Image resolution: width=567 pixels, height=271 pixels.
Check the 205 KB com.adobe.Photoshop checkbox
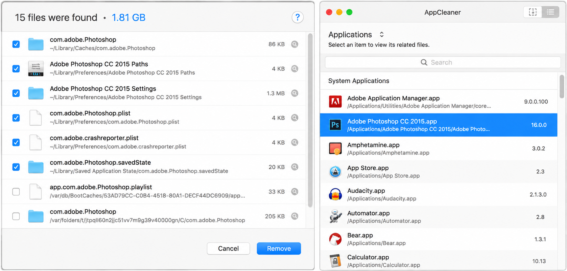(16, 216)
